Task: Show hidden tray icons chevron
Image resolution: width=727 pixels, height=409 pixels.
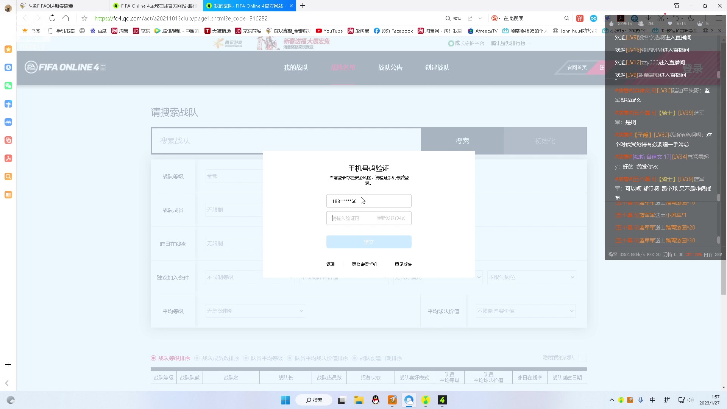Action: (x=612, y=400)
